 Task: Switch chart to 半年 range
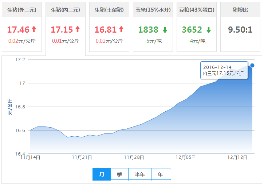click(x=140, y=174)
